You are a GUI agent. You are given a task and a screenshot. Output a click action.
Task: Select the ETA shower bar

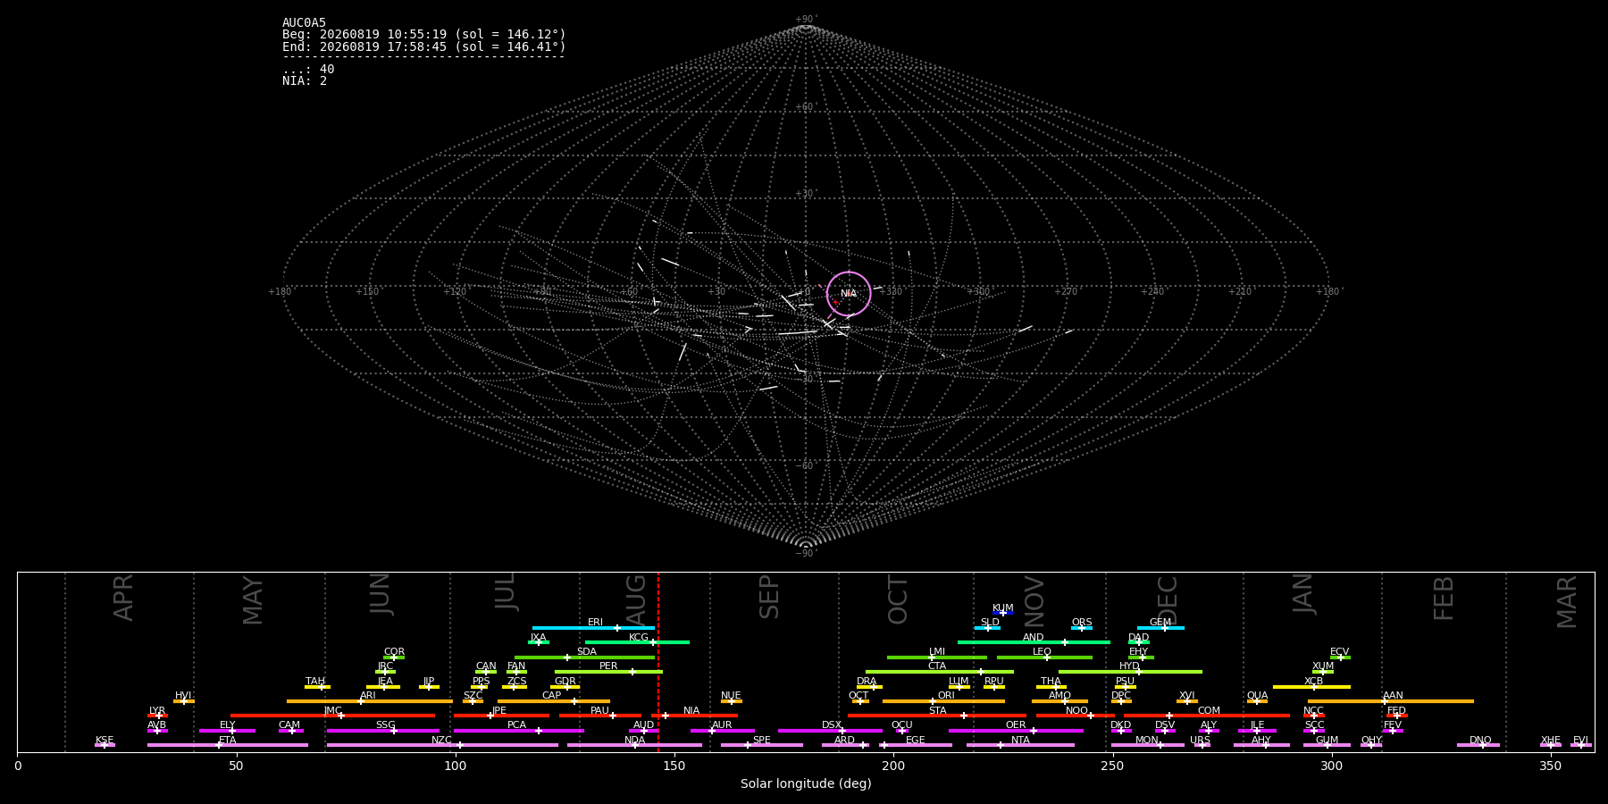tap(228, 745)
